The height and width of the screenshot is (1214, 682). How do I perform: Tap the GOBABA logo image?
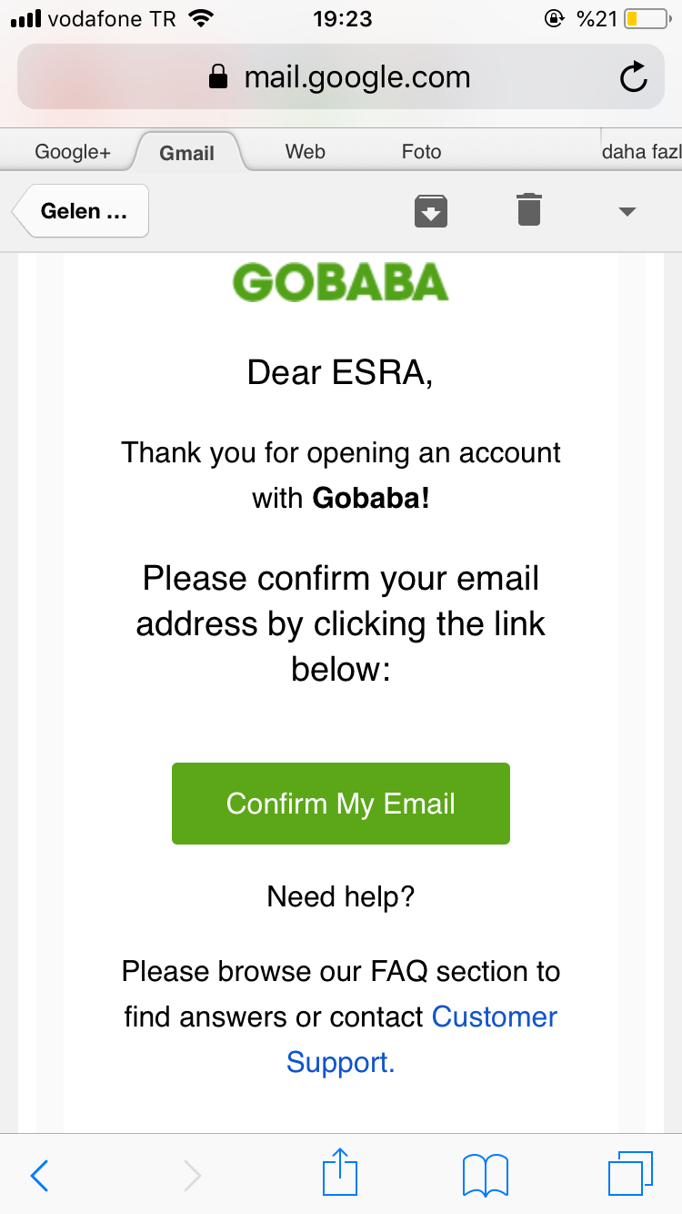(340, 282)
